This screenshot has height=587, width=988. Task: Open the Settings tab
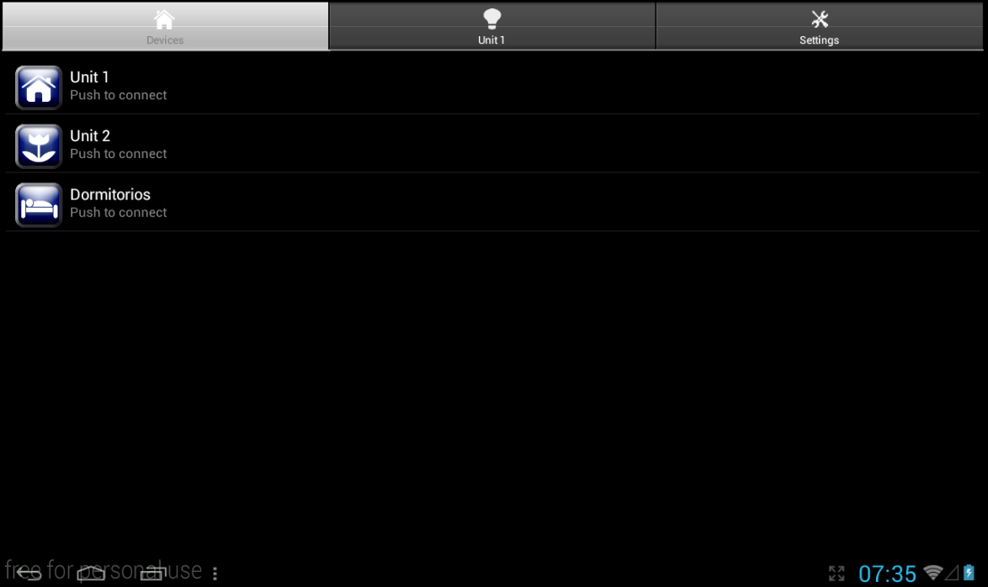[x=819, y=26]
